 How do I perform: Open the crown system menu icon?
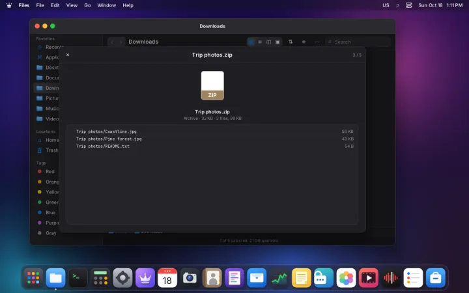[9, 5]
